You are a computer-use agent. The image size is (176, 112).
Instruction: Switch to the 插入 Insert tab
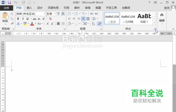[29, 8]
